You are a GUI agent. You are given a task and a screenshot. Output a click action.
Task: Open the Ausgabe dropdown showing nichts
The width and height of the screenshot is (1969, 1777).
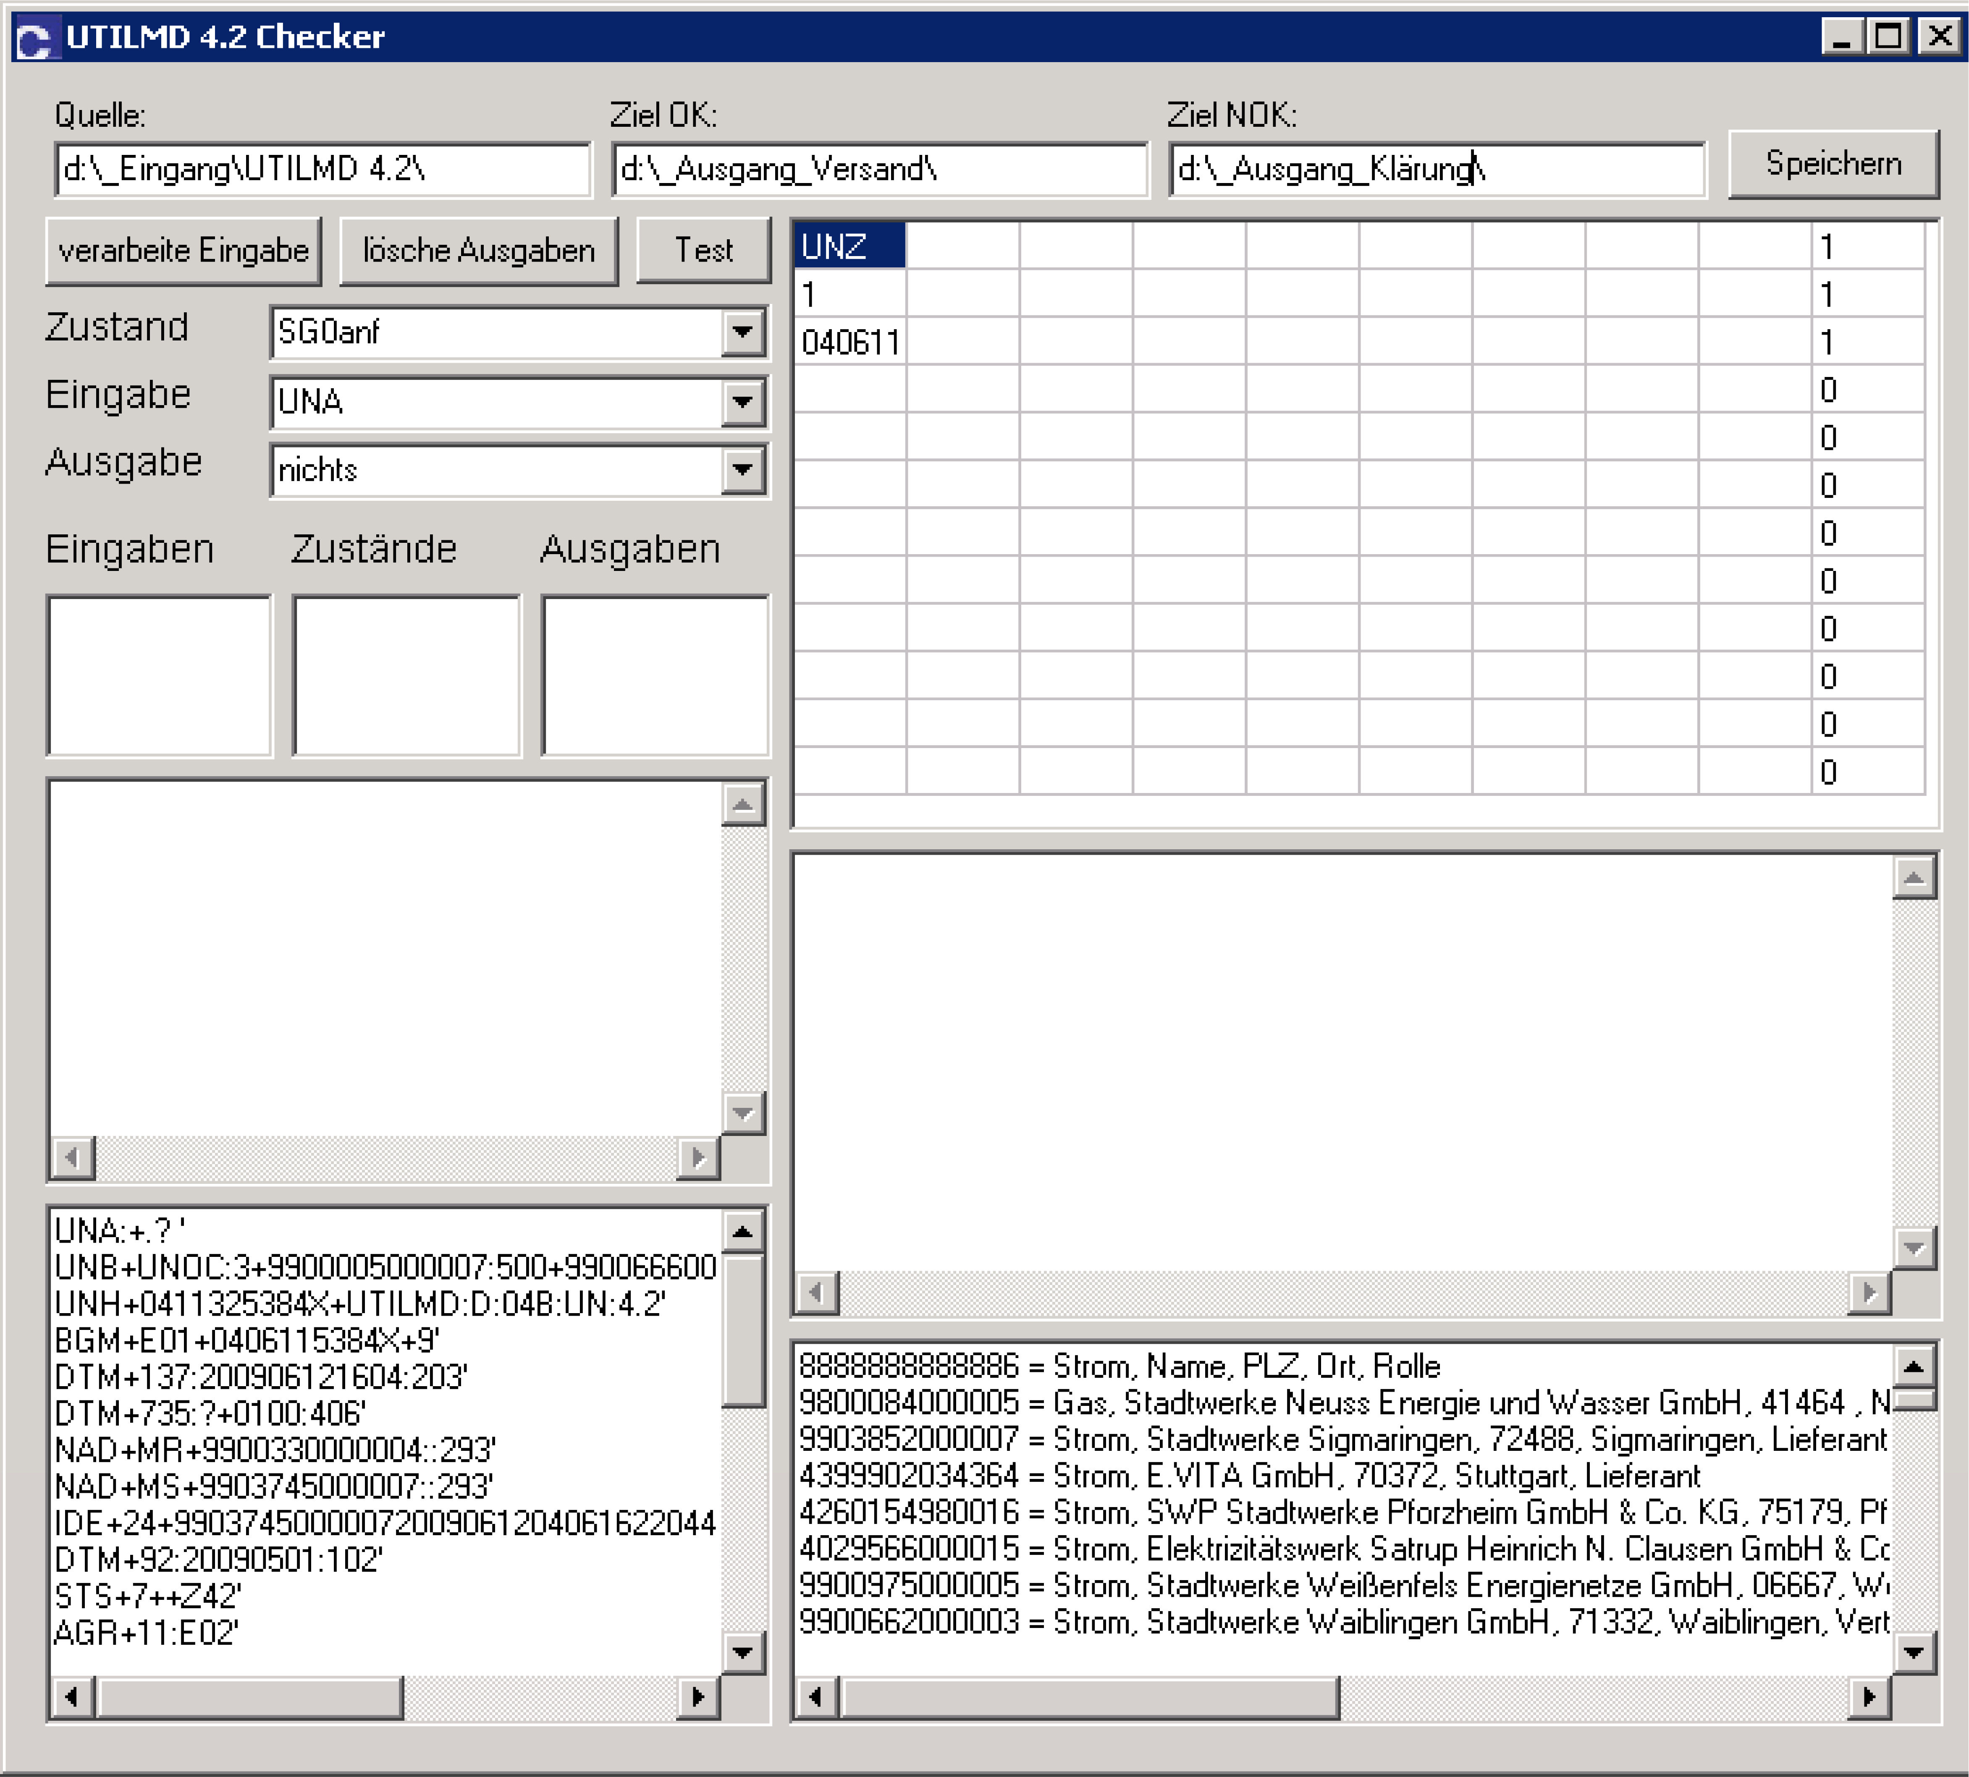743,470
